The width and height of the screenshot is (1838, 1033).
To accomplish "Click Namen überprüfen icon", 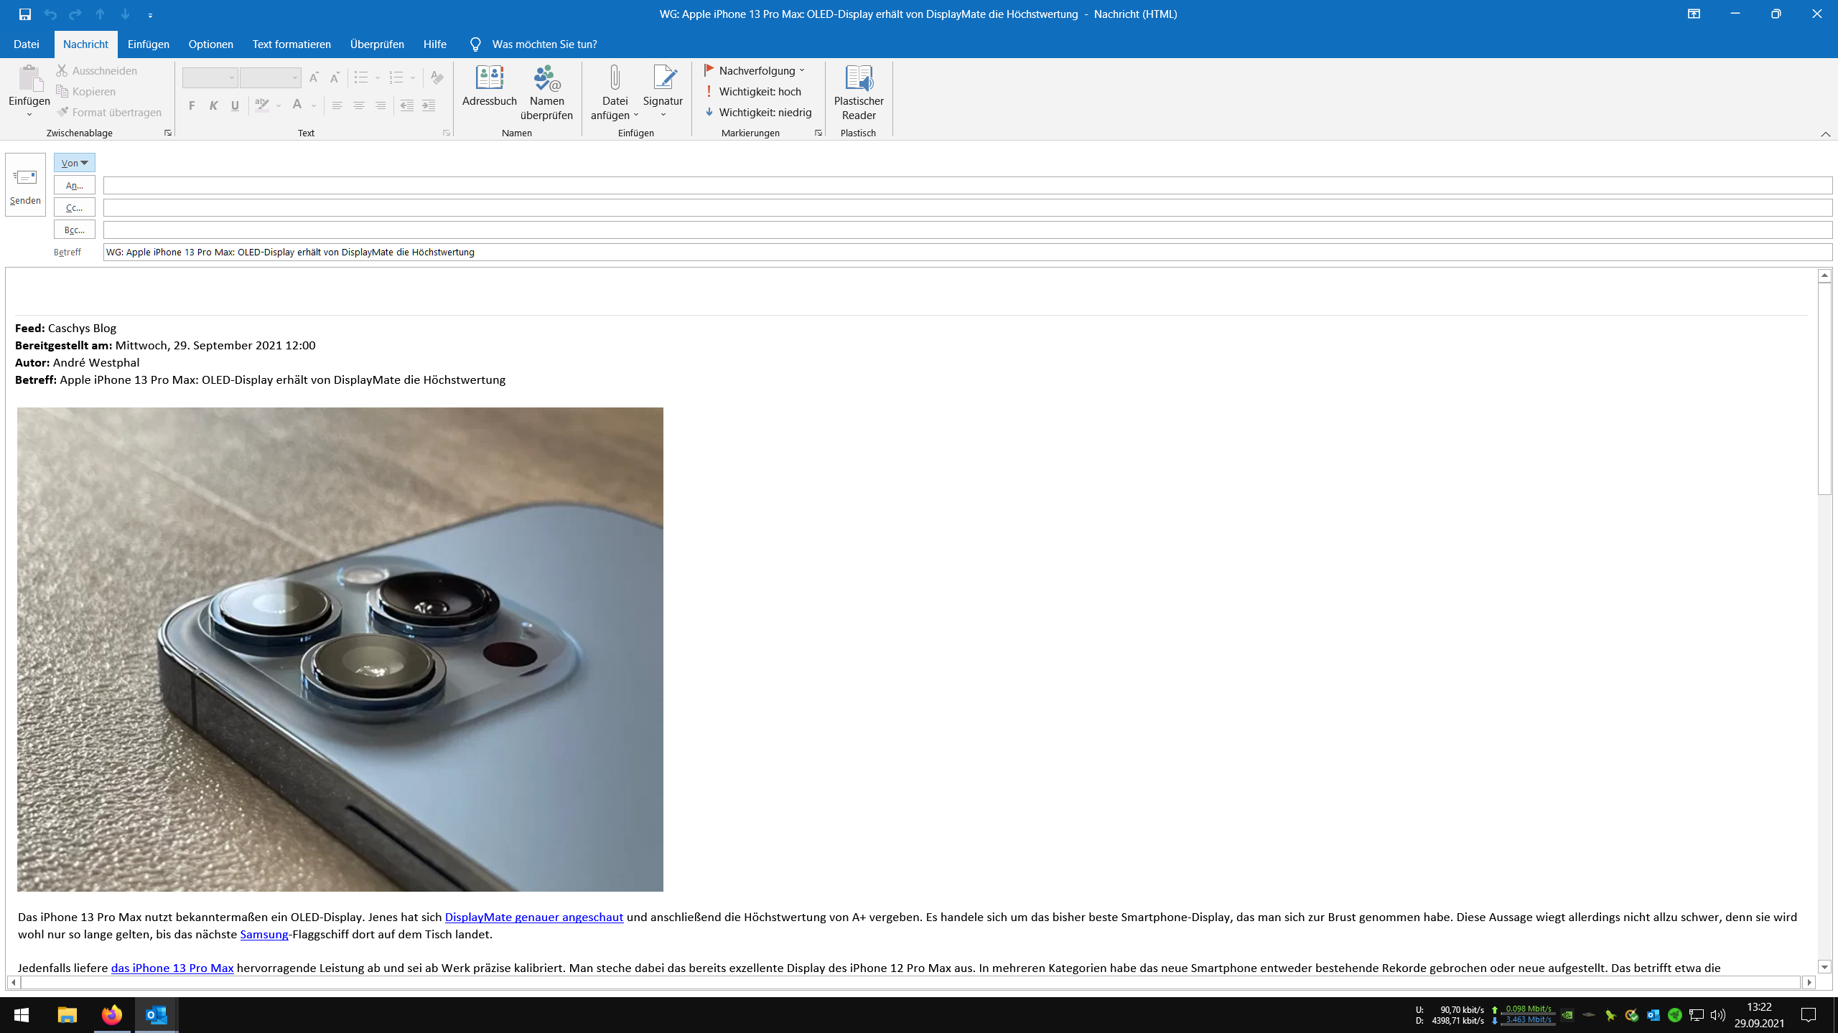I will pyautogui.click(x=546, y=79).
